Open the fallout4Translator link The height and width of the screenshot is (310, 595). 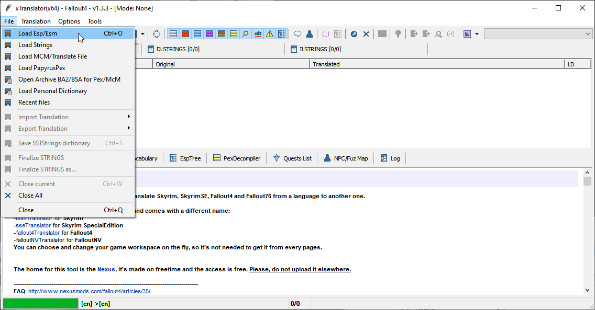pyautogui.click(x=38, y=233)
